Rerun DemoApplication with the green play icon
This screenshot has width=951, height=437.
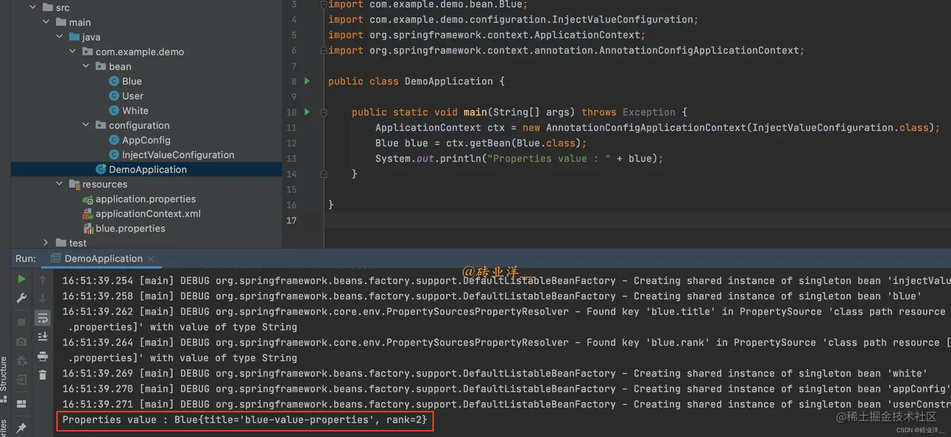tap(21, 279)
